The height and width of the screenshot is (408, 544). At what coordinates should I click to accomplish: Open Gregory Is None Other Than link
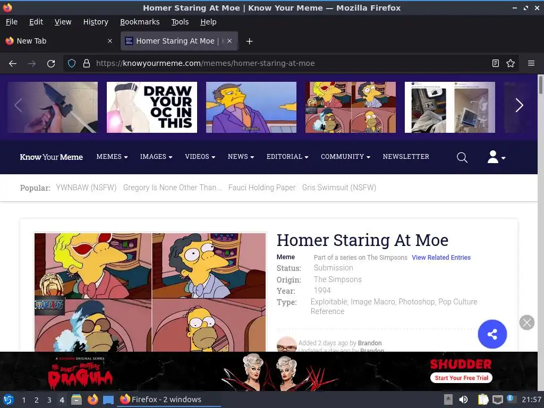[172, 188]
